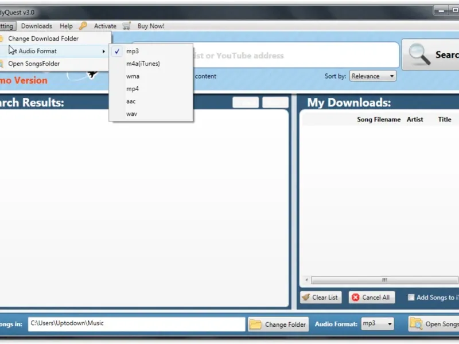
Task: Open the Set Audio Format submenu
Action: pyautogui.click(x=55, y=51)
